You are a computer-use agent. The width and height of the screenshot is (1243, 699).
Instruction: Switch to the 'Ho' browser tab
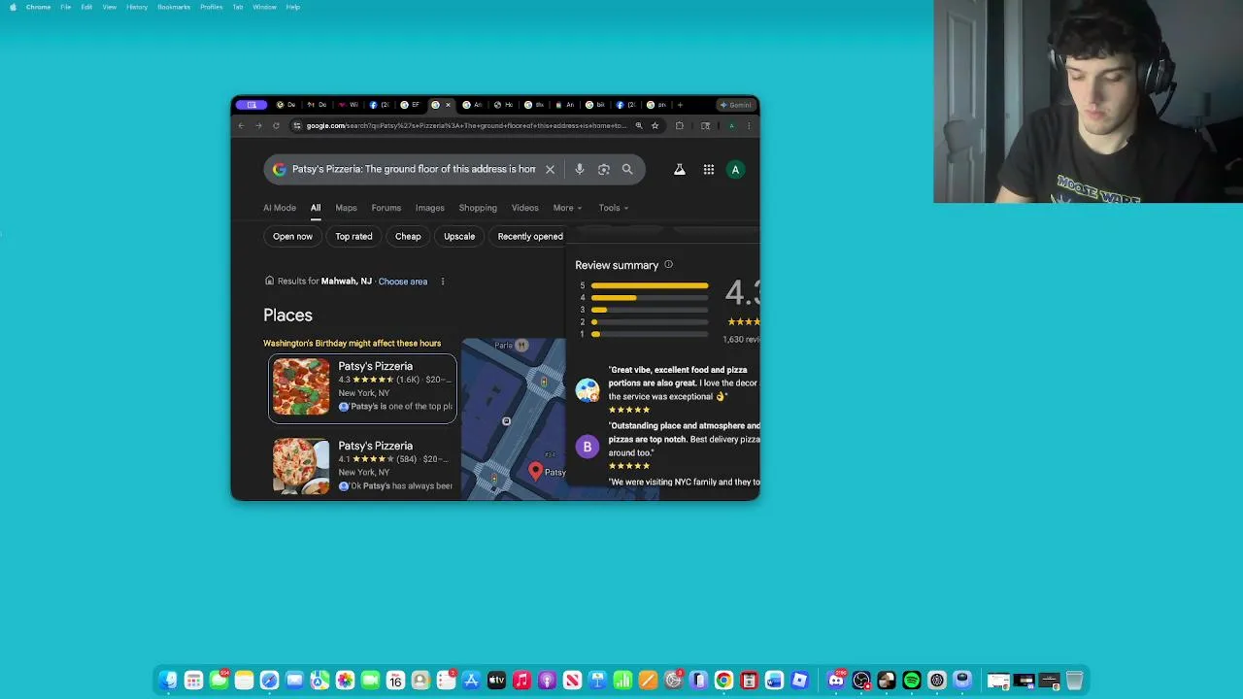pos(503,105)
